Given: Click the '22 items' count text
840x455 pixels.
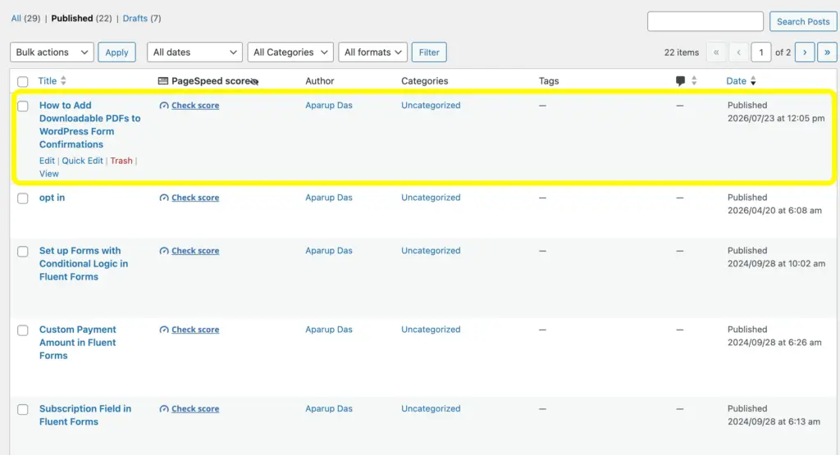Looking at the screenshot, I should click(x=682, y=52).
